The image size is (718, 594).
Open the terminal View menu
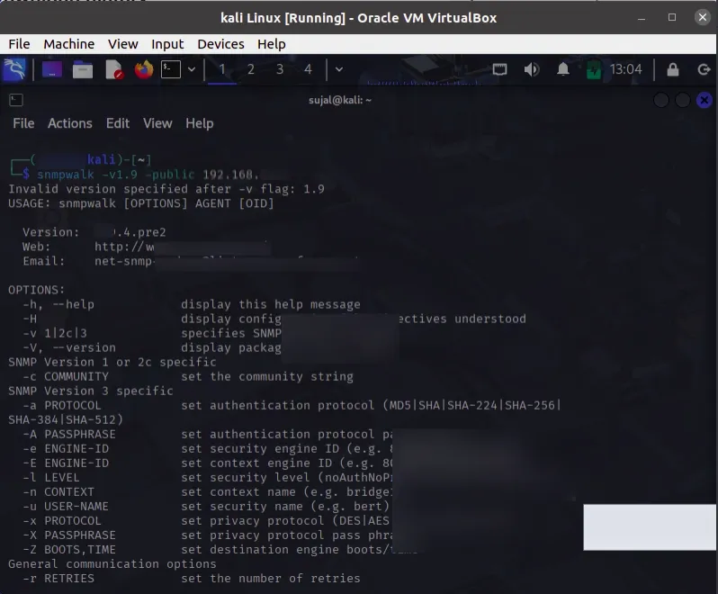coord(157,123)
